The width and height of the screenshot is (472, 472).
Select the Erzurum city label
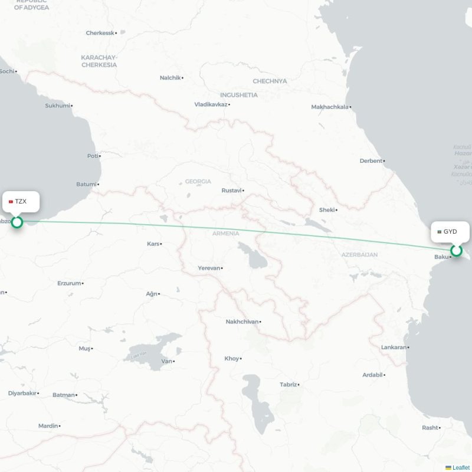click(x=69, y=283)
